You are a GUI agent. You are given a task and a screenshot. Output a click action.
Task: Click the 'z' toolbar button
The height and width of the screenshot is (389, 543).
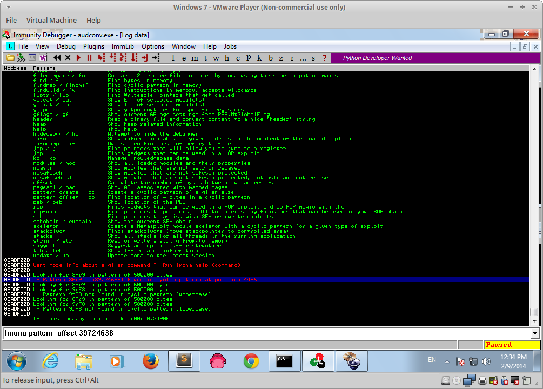click(x=281, y=58)
